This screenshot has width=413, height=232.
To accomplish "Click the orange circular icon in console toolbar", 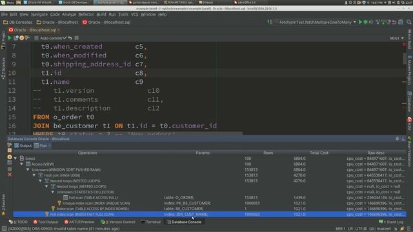I will [21, 38].
